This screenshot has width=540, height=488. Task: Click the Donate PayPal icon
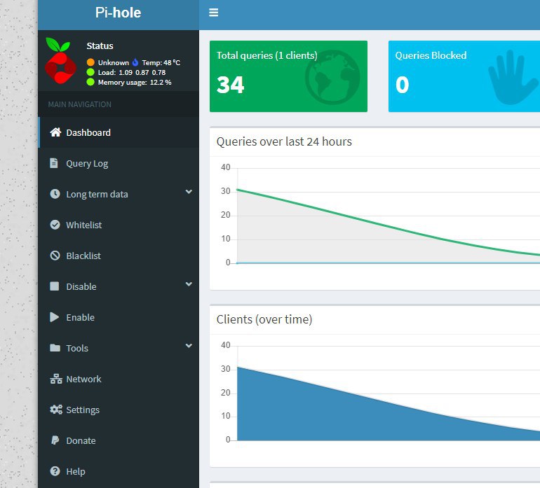55,440
